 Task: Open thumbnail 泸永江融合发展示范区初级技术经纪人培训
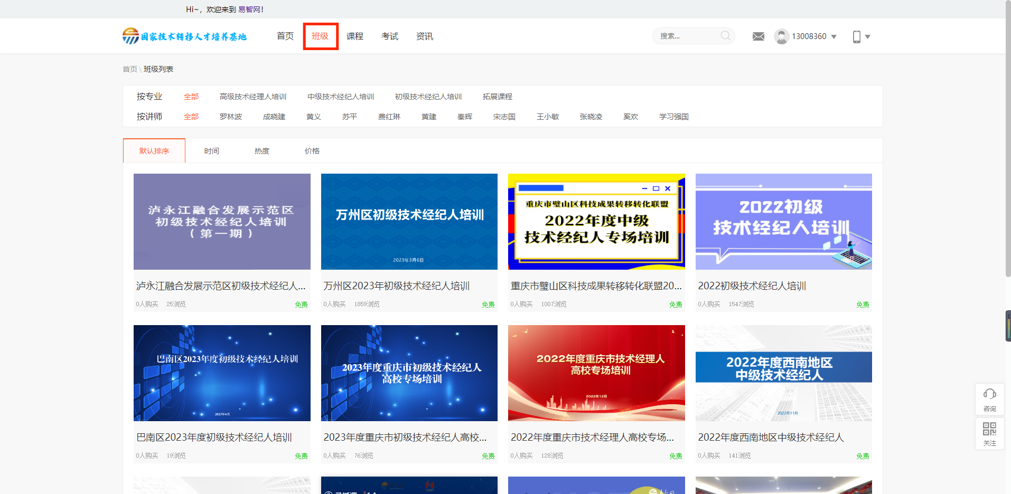[222, 222]
